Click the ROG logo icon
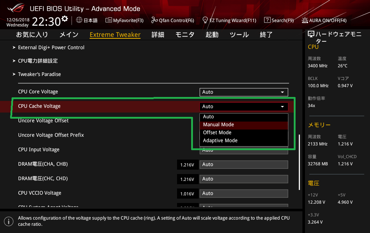 coord(16,8)
